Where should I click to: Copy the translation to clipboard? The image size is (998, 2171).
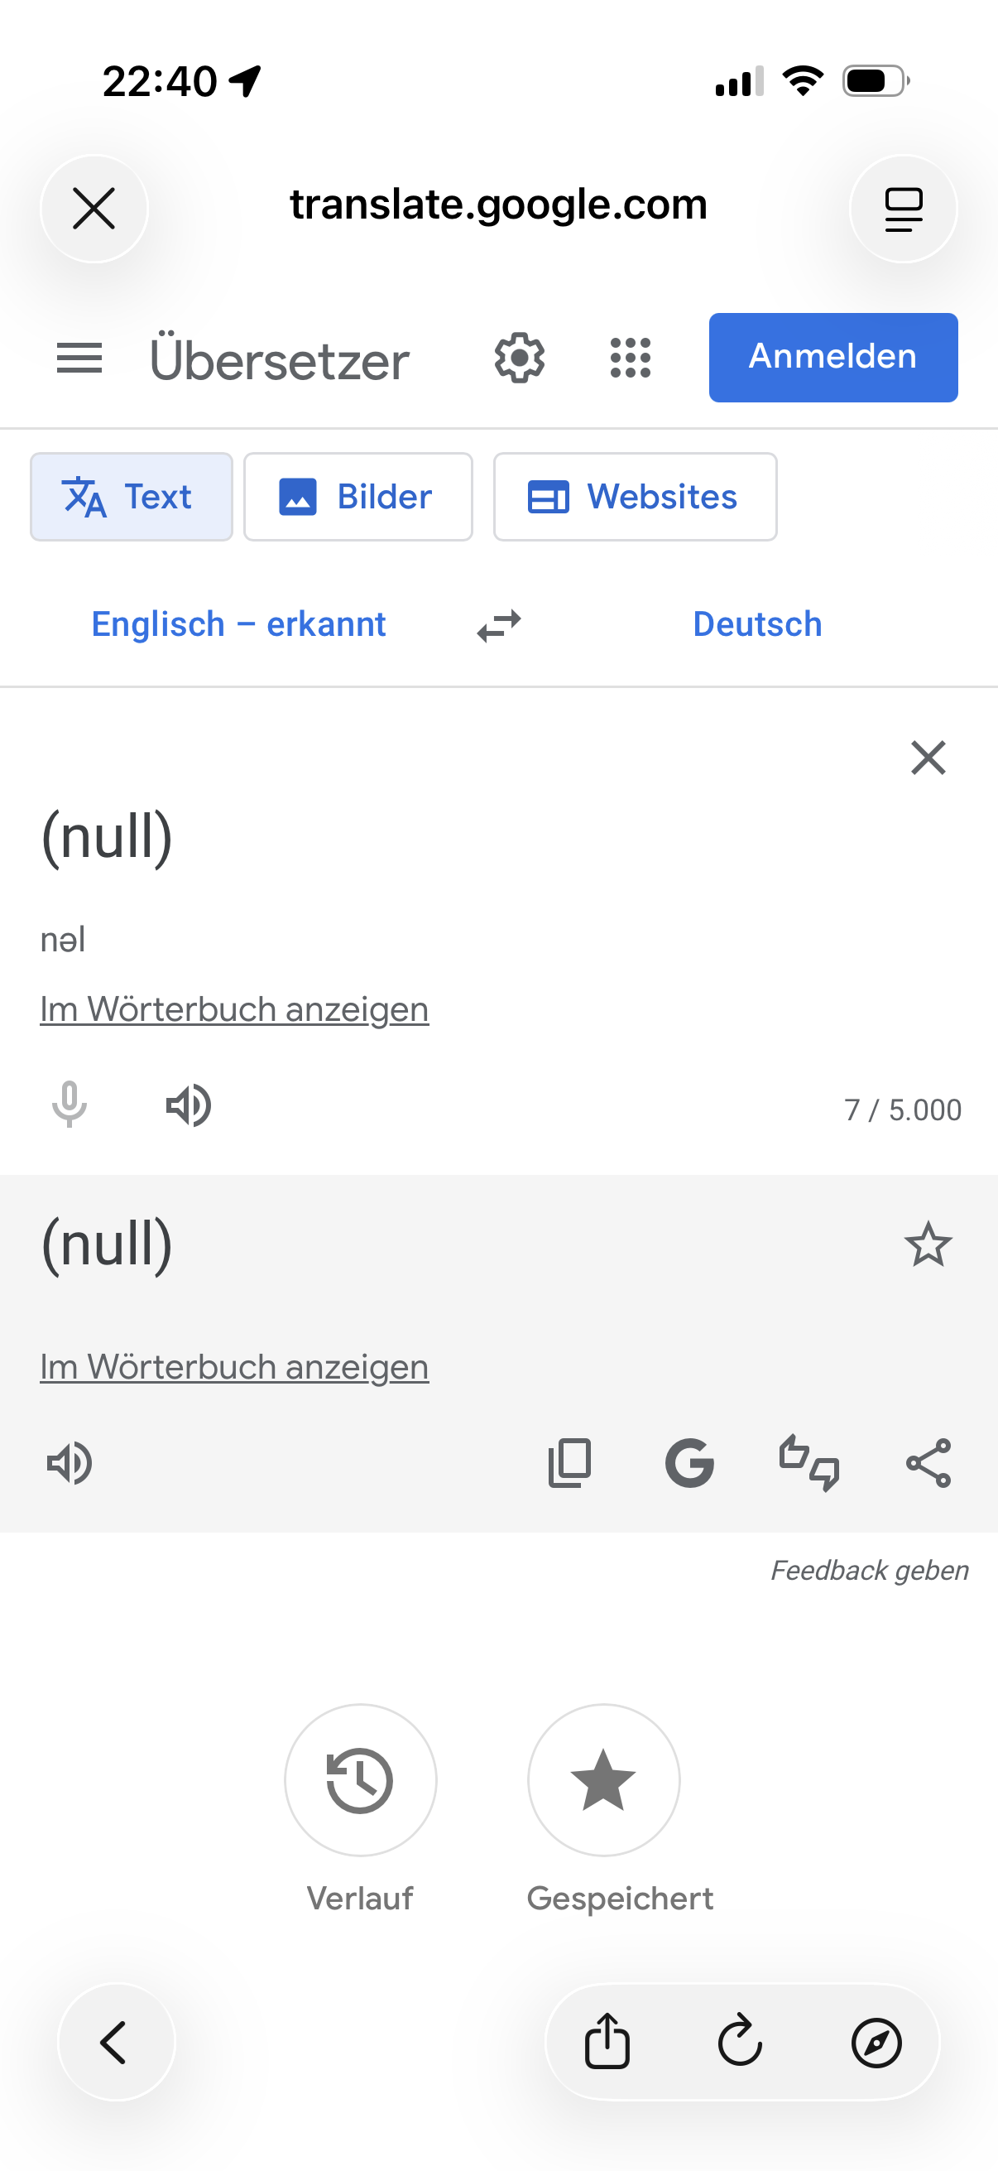click(x=569, y=1462)
